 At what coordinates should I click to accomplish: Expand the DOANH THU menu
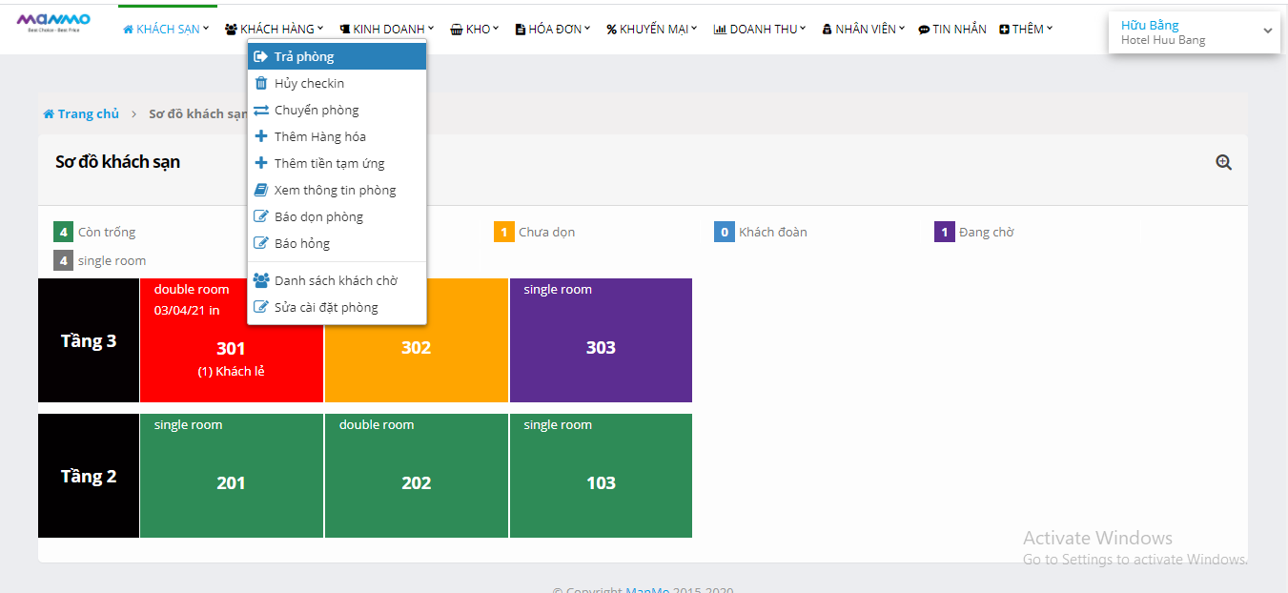click(x=760, y=30)
